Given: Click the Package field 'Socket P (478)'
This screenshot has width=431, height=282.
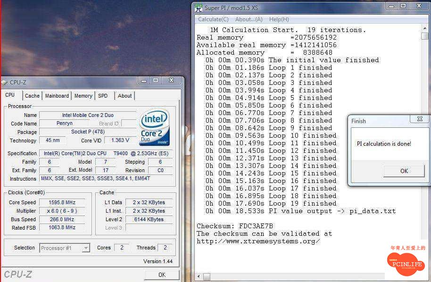Looking at the screenshot, I should [88, 132].
